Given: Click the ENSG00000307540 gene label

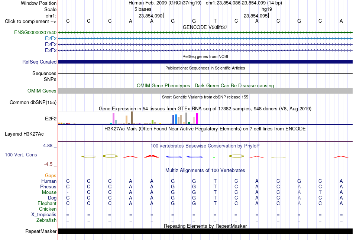Looking at the screenshot, I should click(x=35, y=32).
